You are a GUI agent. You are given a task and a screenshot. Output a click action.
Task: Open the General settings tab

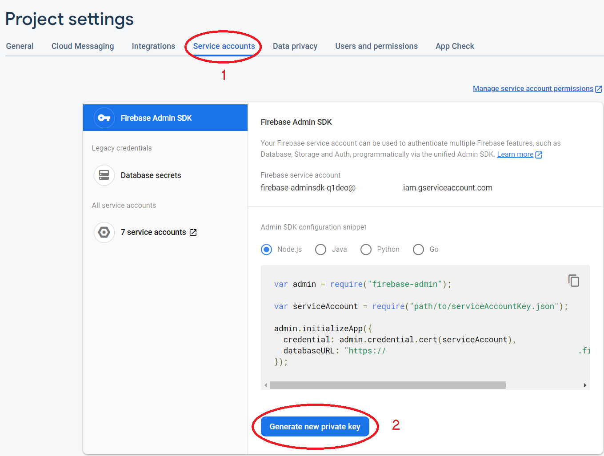click(20, 46)
